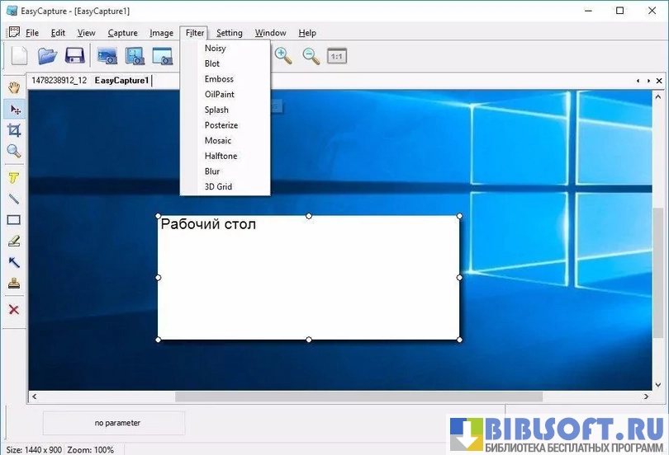
Task: Select the Arrow drawing tool
Action: [14, 262]
